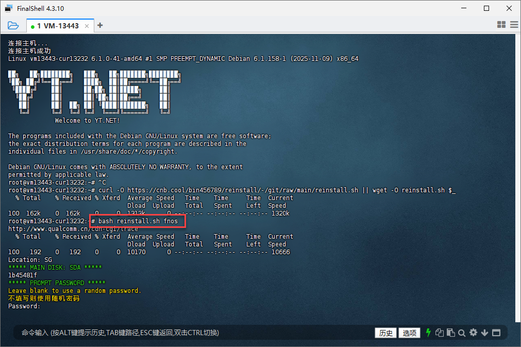Click the paste icon in command bar
Screen dimensions: 521x347
450,333
